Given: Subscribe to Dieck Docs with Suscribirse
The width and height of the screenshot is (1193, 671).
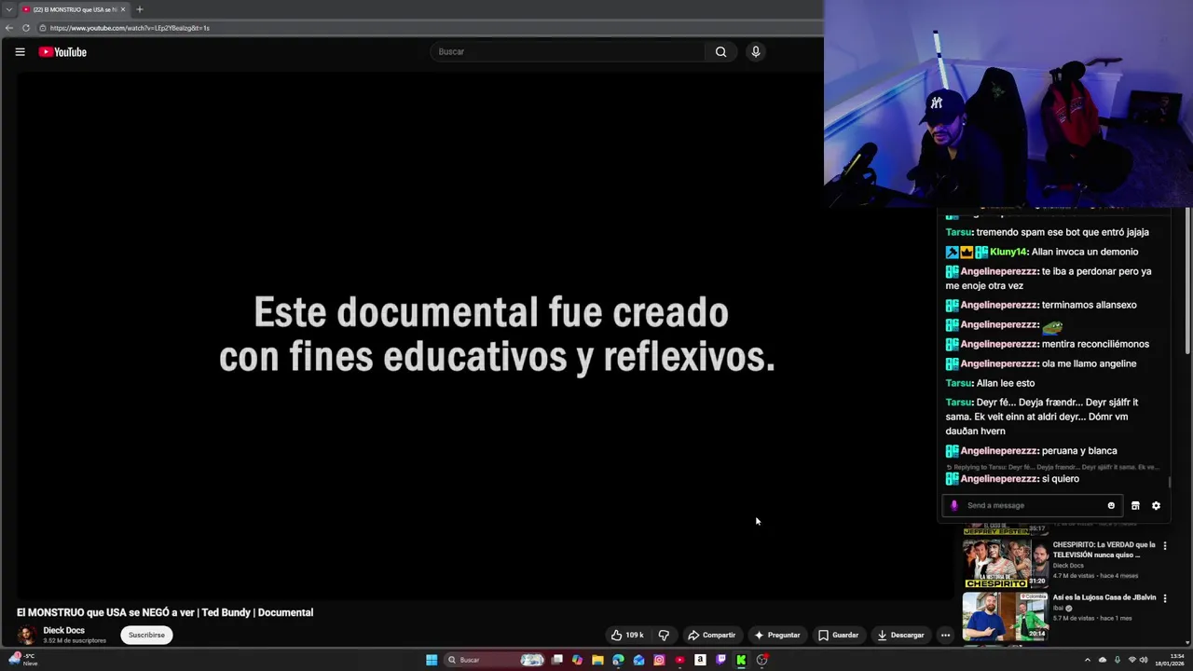Looking at the screenshot, I should [146, 636].
